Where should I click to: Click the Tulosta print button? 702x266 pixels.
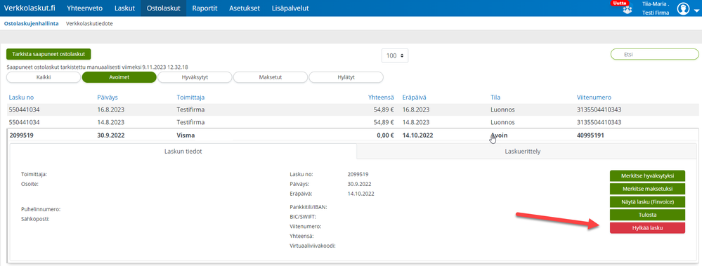tap(647, 215)
